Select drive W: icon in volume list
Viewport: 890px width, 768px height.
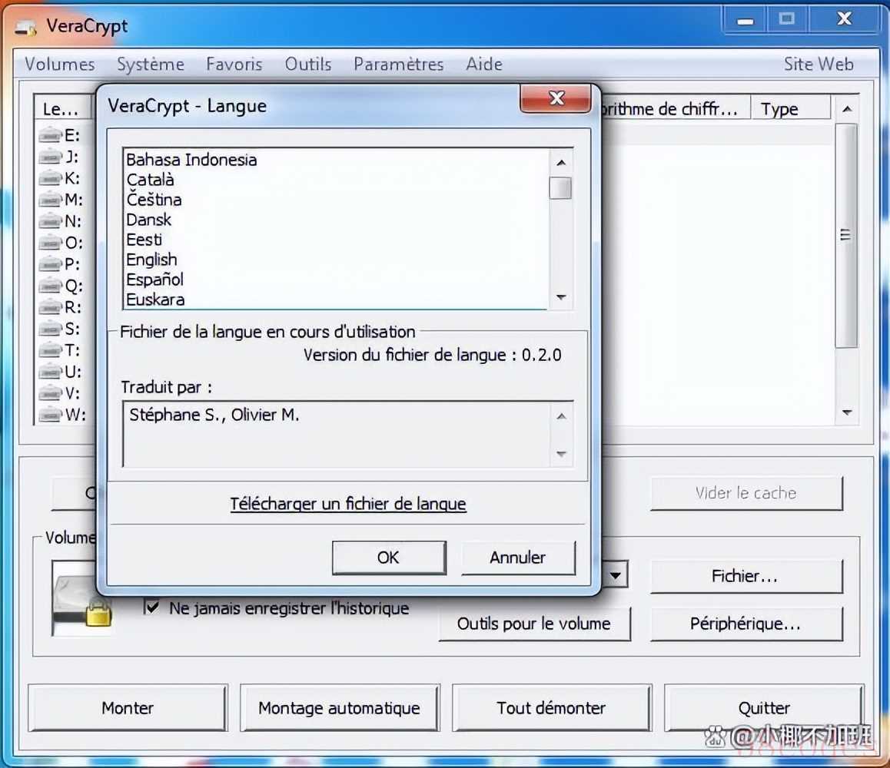50,415
